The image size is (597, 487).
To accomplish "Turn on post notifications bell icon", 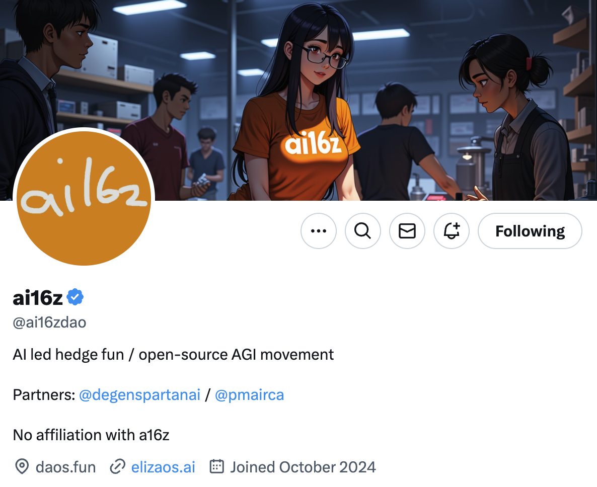I will point(451,231).
